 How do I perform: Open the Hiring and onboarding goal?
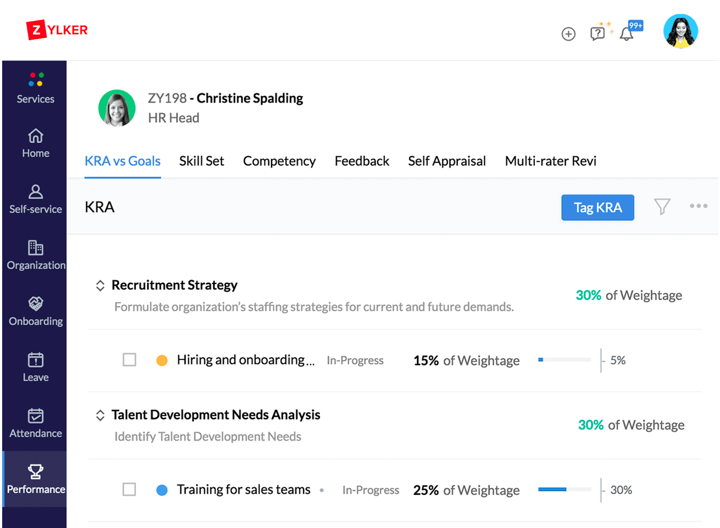point(246,360)
